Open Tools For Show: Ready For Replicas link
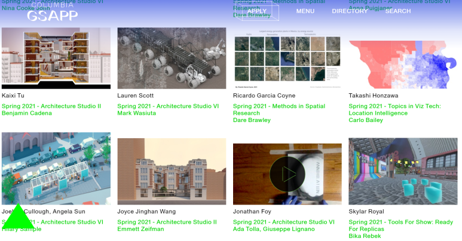This screenshot has width=462, height=241. point(400,225)
